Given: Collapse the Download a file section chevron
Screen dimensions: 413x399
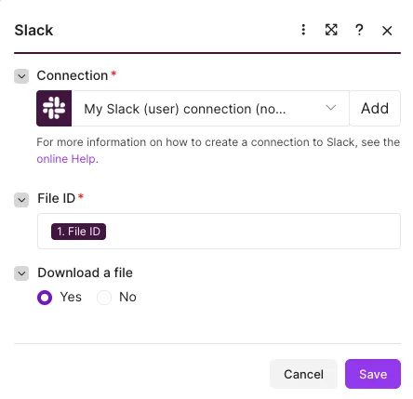Looking at the screenshot, I should pyautogui.click(x=21, y=273).
